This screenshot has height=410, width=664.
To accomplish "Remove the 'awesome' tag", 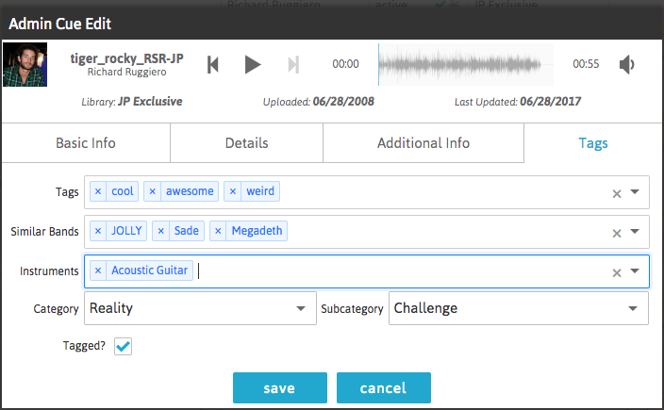I will click(153, 191).
